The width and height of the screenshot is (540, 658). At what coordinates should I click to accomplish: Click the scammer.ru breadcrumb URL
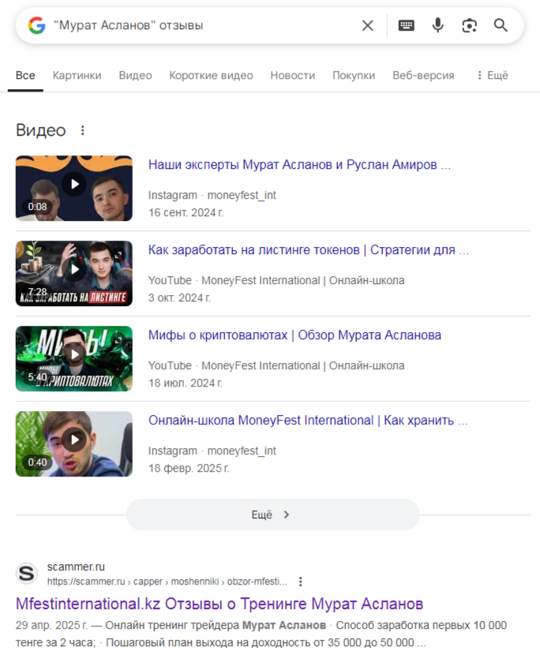(x=167, y=581)
